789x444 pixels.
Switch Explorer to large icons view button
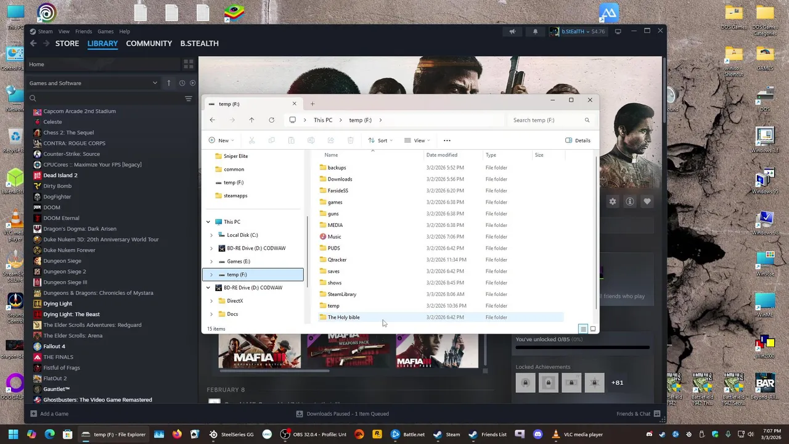click(x=593, y=329)
